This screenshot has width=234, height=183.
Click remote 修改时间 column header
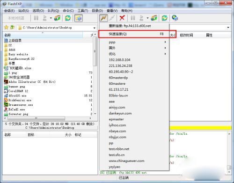click(x=186, y=35)
